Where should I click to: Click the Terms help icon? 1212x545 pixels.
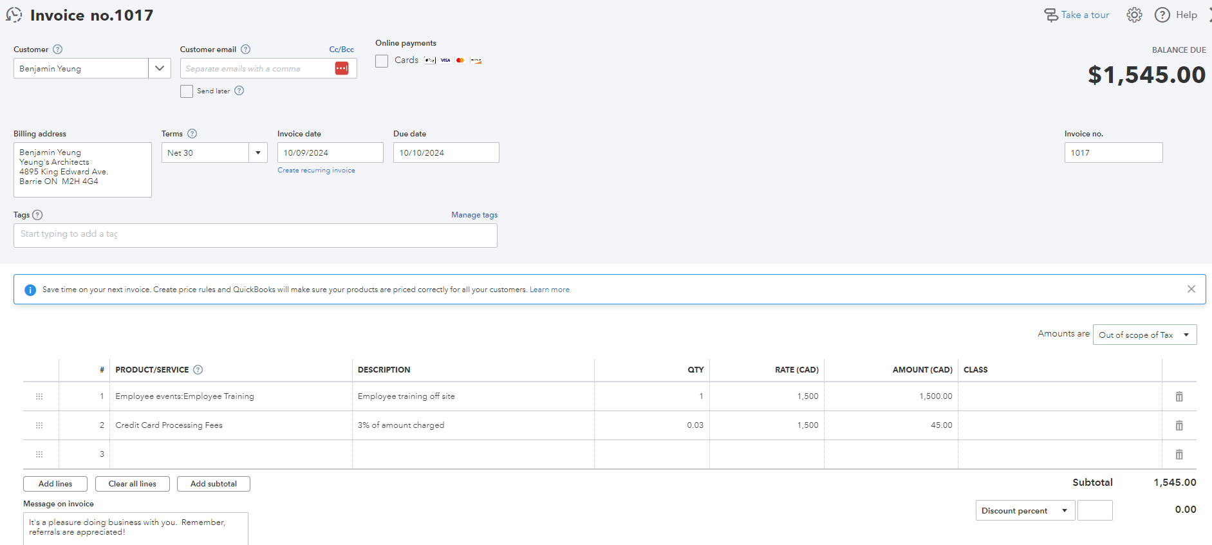coord(192,134)
